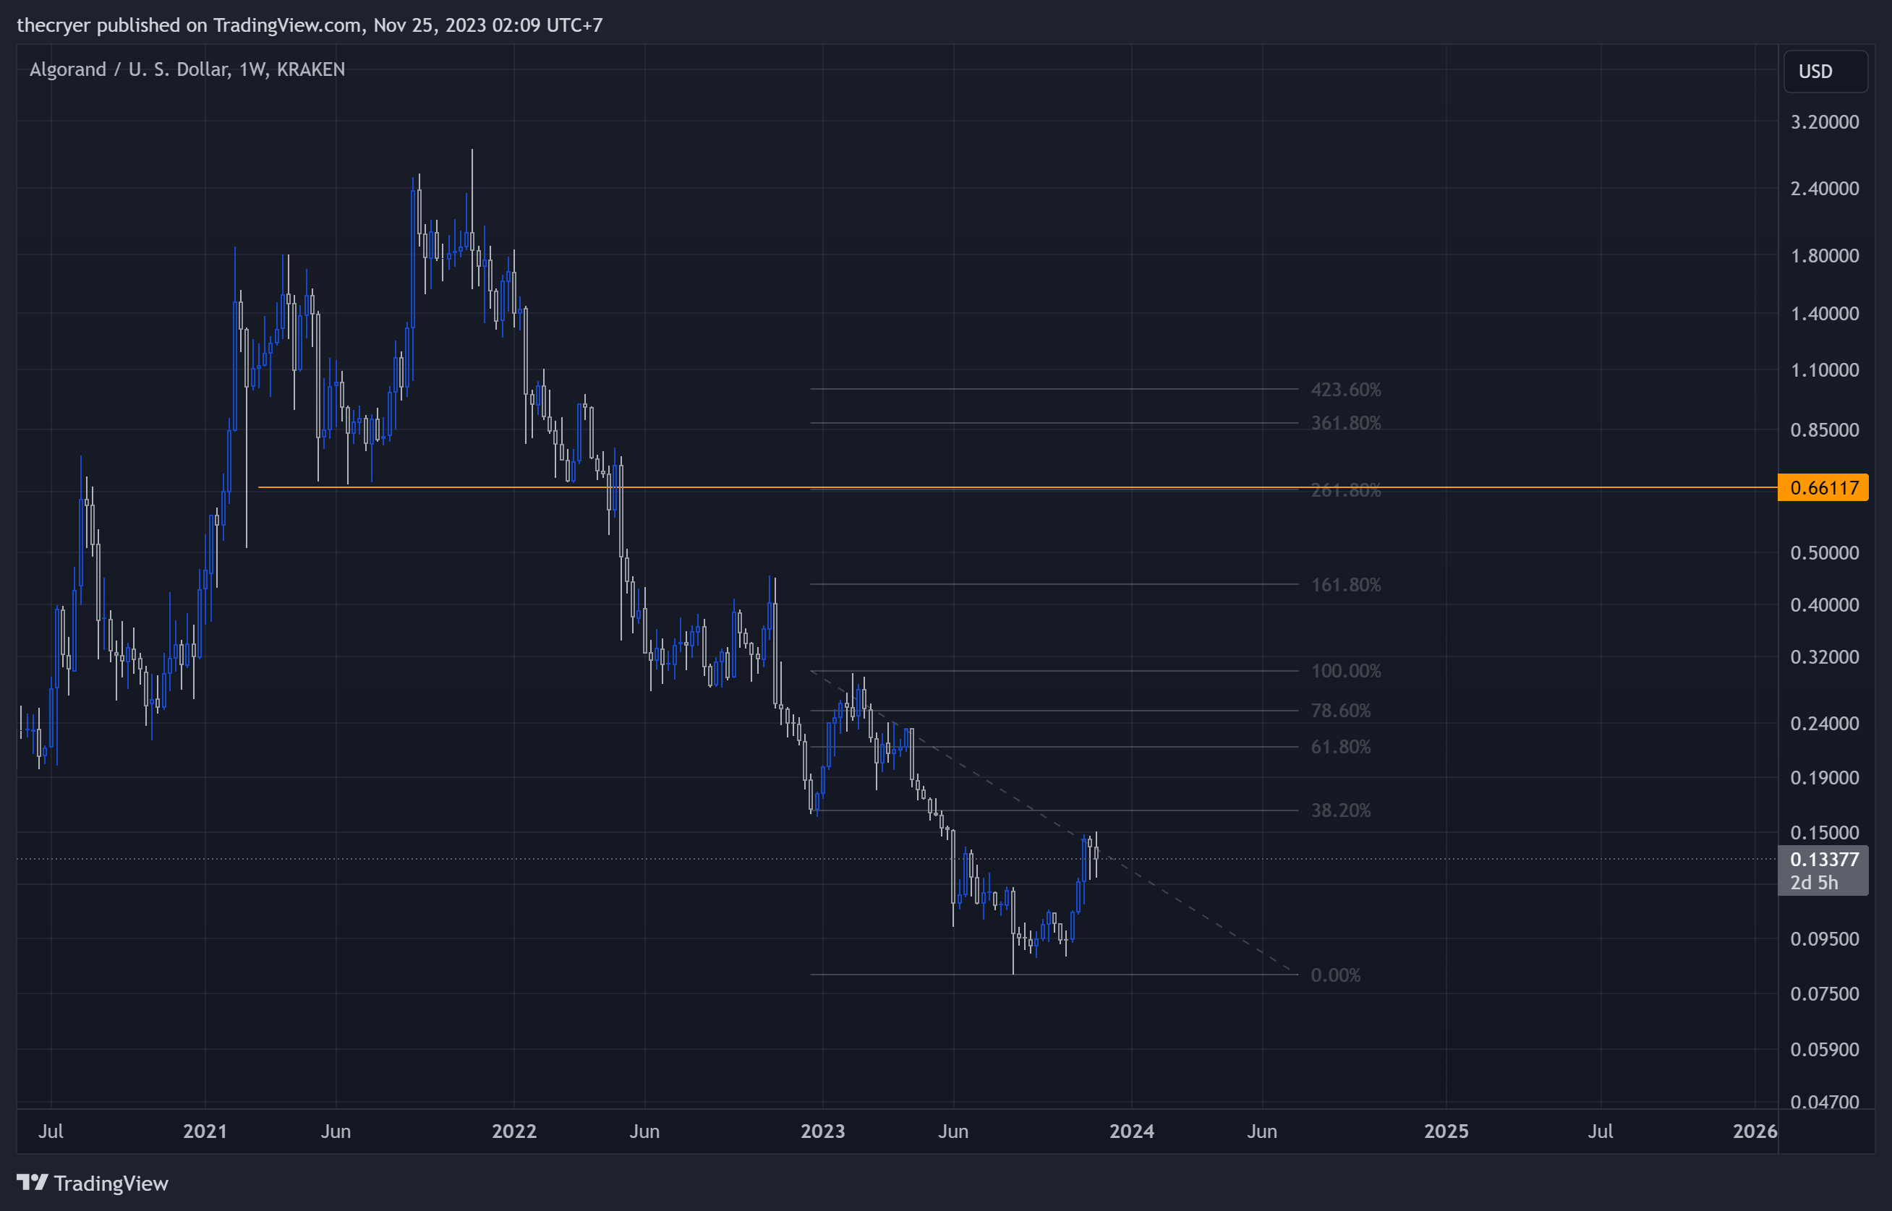
Task: Click the published-by thecryer header text
Action: (x=310, y=25)
